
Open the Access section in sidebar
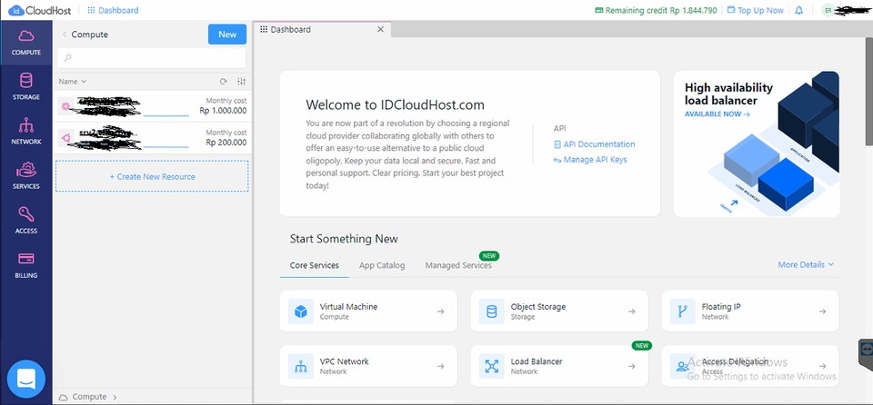point(26,221)
